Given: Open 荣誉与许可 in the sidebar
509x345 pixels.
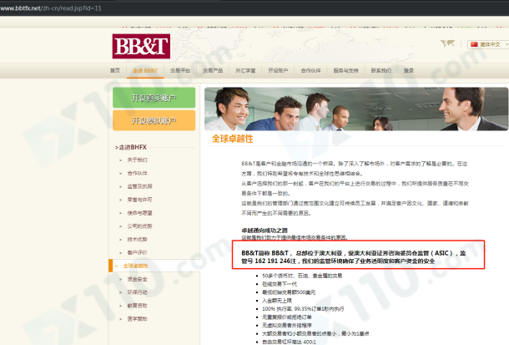Looking at the screenshot, I should [x=139, y=200].
